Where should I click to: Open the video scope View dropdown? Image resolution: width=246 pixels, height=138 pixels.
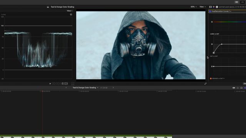tap(70, 11)
